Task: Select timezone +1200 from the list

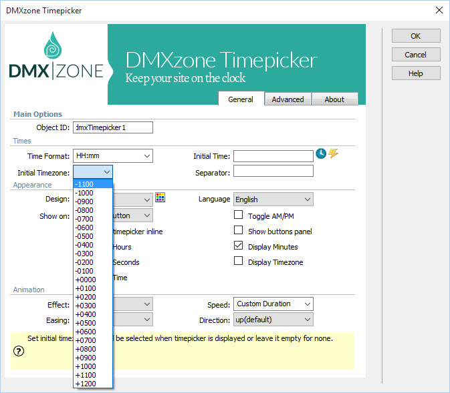Action: (x=93, y=384)
